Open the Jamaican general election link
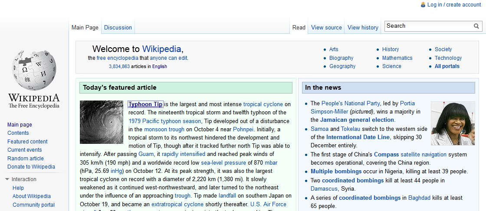This screenshot has width=486, height=211. click(357, 120)
